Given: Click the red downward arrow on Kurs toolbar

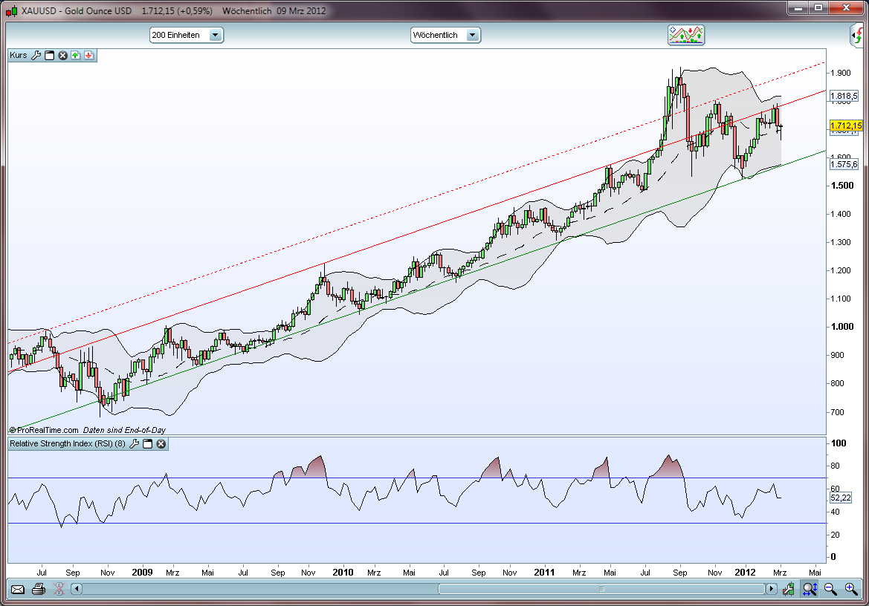Looking at the screenshot, I should coord(88,55).
